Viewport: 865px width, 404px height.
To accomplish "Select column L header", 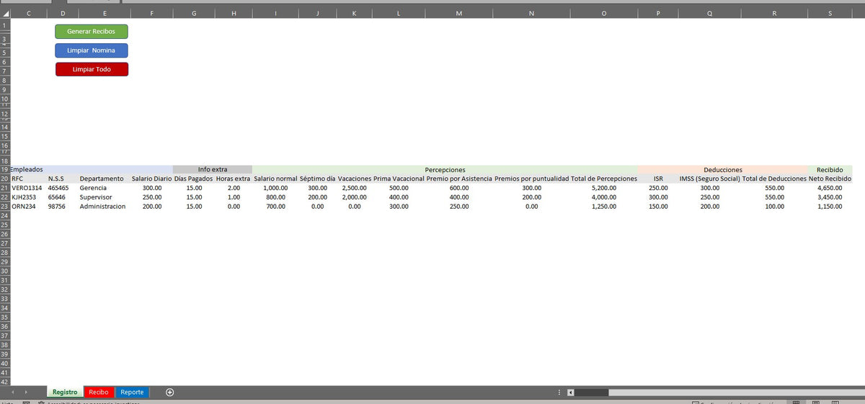I will [x=399, y=14].
